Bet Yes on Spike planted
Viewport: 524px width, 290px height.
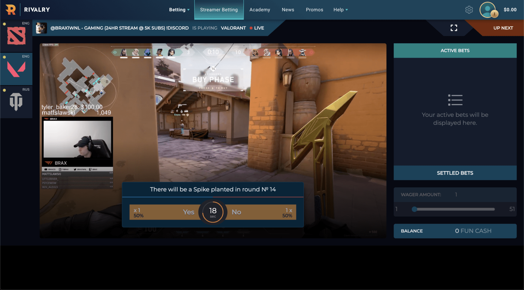(164, 212)
